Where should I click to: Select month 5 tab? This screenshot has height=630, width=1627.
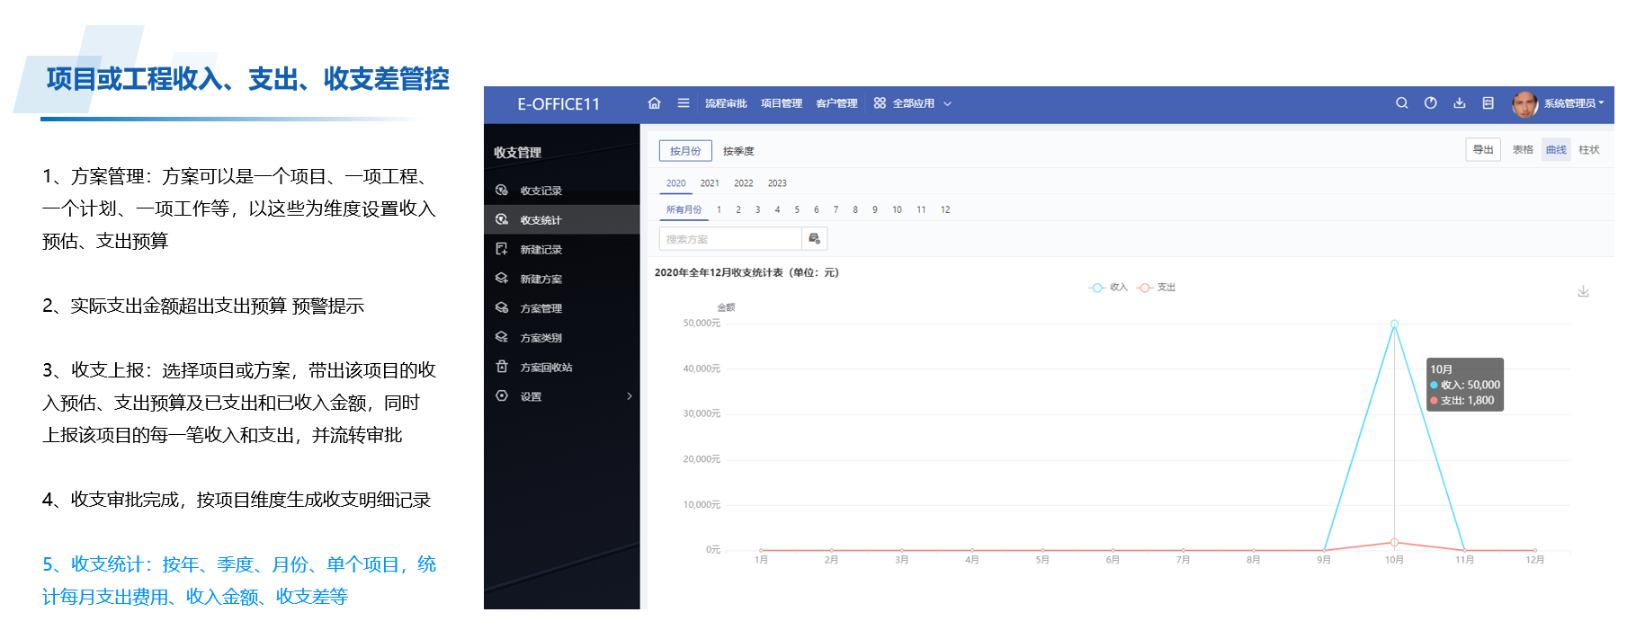pyautogui.click(x=797, y=209)
